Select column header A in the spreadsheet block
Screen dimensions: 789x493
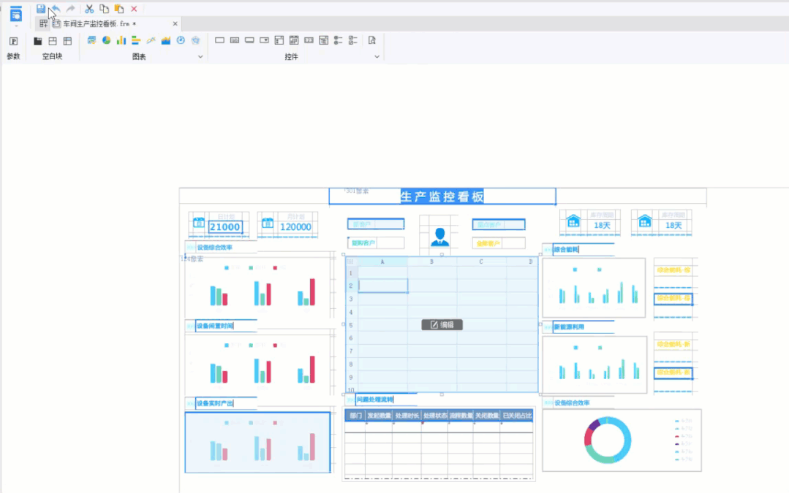coord(382,261)
